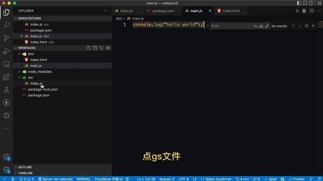Image resolution: width=323 pixels, height=181 pixels.
Task: Change LF end of line sequence
Action: pyautogui.click(x=195, y=179)
